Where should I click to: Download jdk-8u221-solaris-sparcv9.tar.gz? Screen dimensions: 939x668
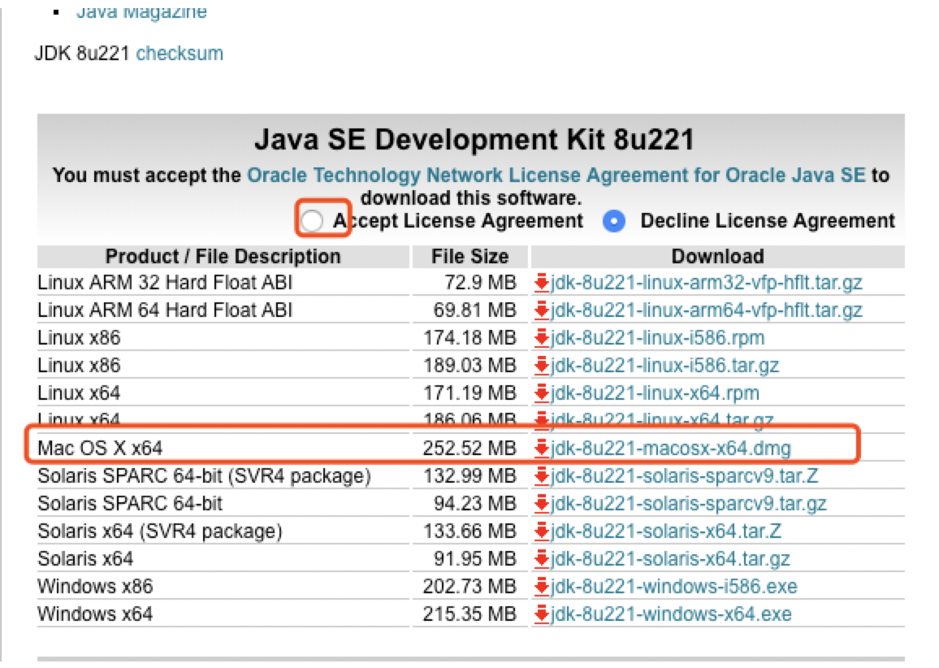(689, 503)
